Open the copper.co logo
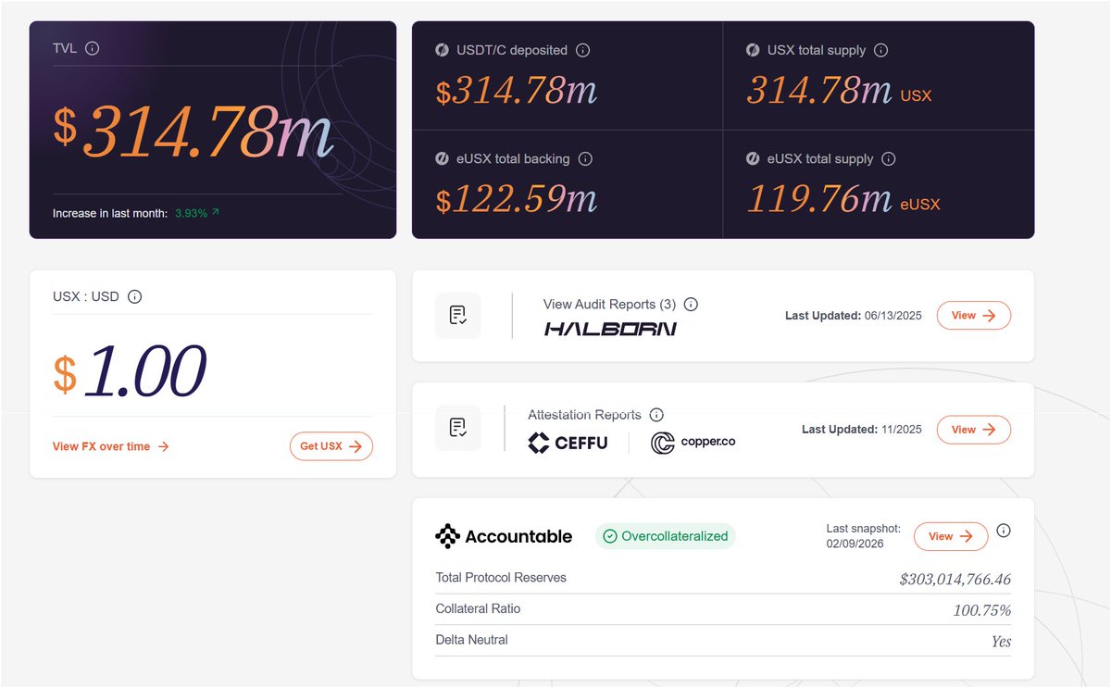This screenshot has height=688, width=1111. 693,443
